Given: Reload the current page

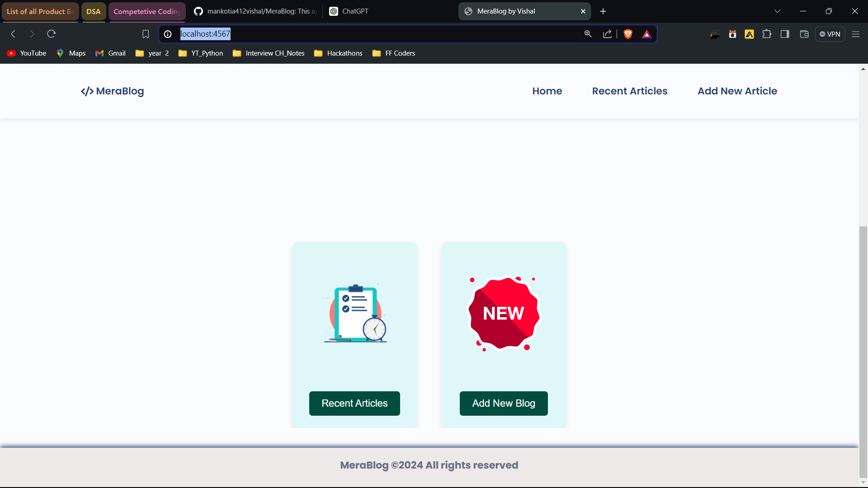Looking at the screenshot, I should (x=51, y=34).
